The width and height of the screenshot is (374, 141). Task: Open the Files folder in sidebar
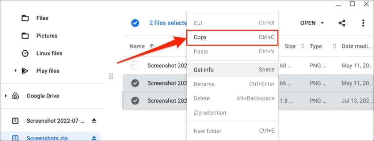coord(42,18)
